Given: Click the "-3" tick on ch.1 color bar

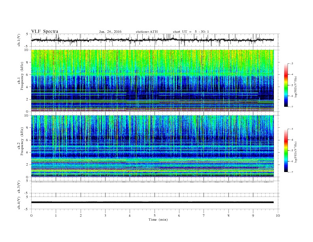Looking at the screenshot, I should coord(292,64).
